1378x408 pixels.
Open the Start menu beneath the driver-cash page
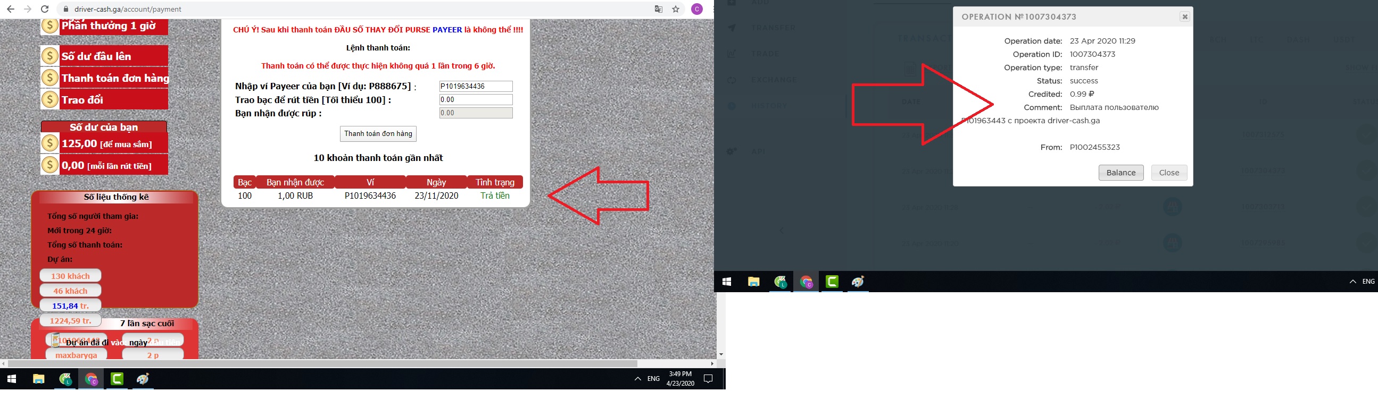[x=12, y=379]
